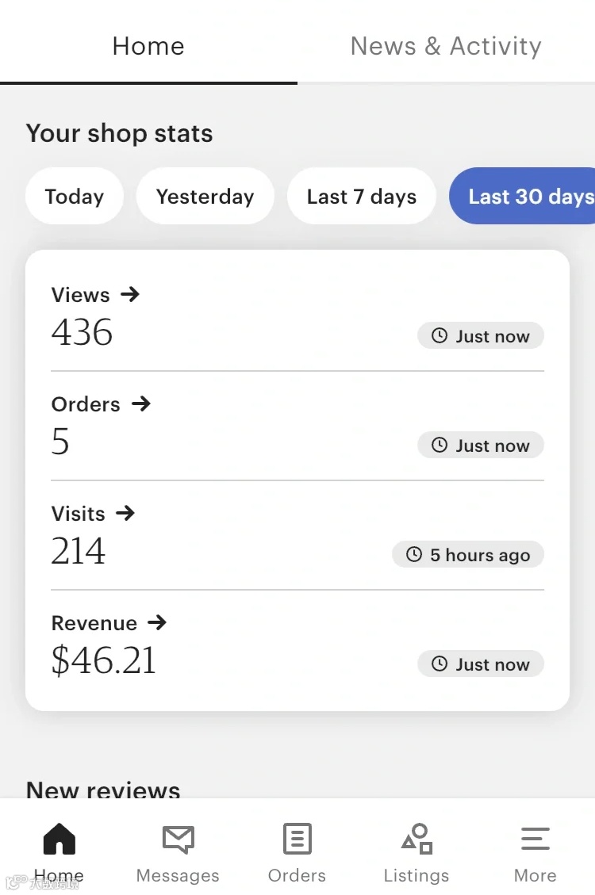Switch to the Home tab

click(x=148, y=46)
